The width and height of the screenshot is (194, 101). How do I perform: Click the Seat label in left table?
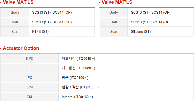pyautogui.click(x=15, y=32)
